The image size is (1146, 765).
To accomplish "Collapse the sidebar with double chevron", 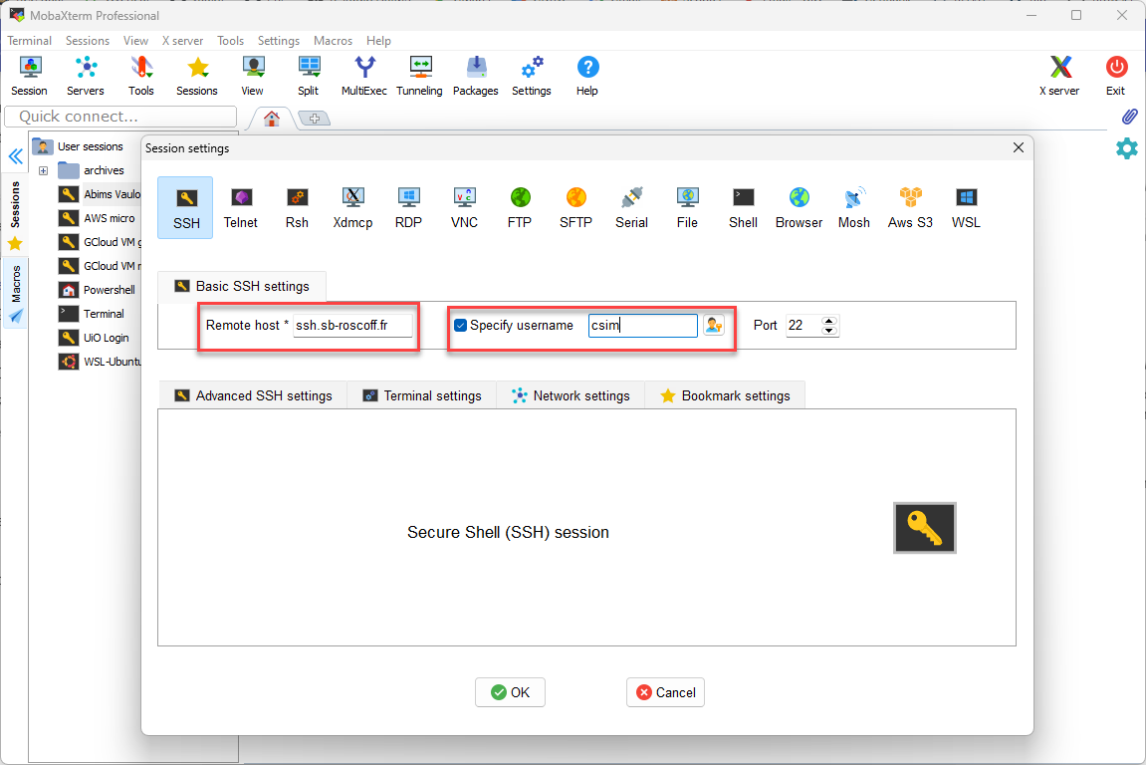I will (15, 156).
